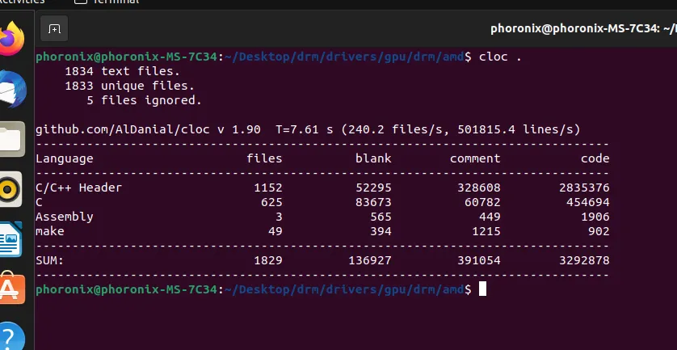
Task: Click the Language column header
Action: (x=65, y=158)
